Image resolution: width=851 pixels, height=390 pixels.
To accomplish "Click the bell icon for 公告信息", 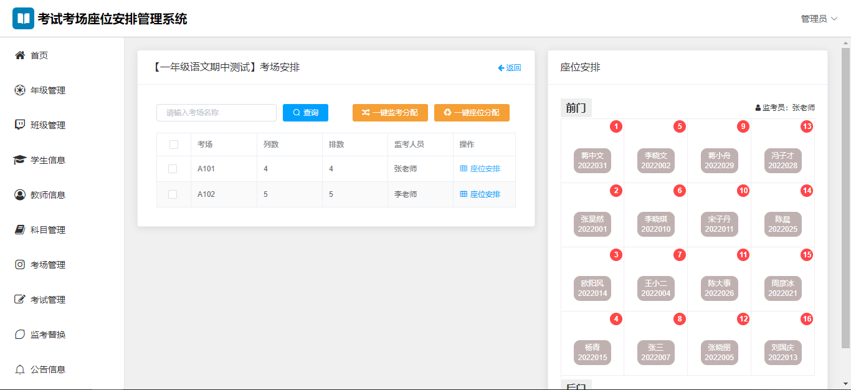I will (x=19, y=369).
